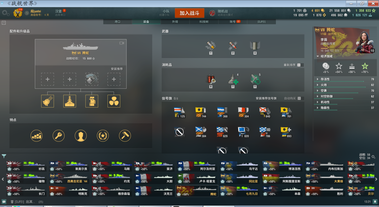Click the commander silhouette trait icon

81,135
